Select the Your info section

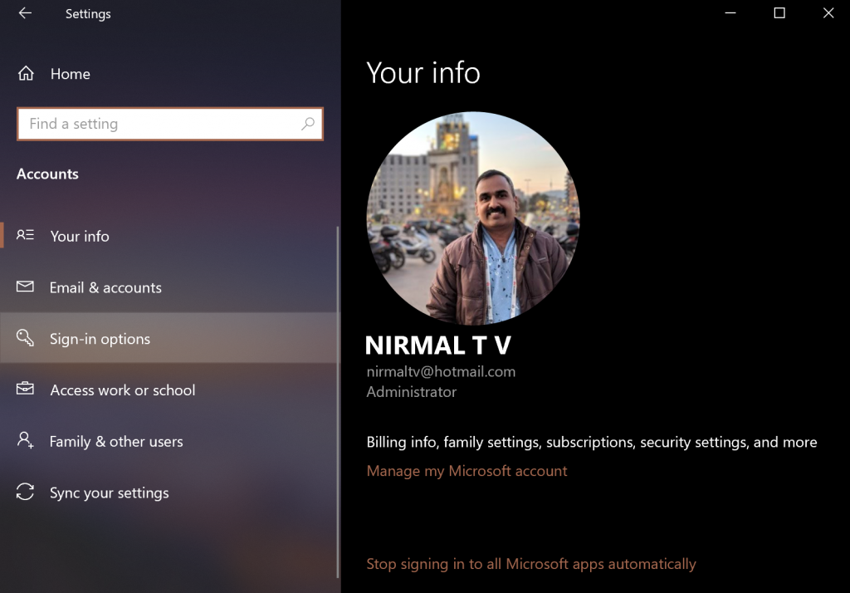[169, 236]
